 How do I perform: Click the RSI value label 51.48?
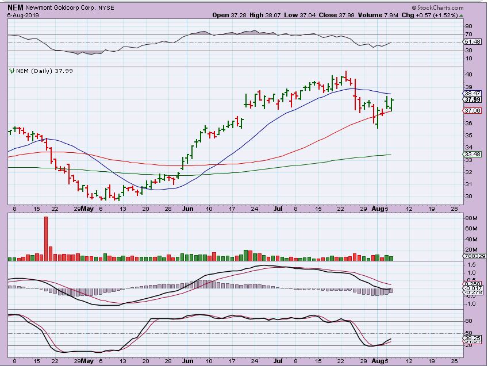[472, 42]
